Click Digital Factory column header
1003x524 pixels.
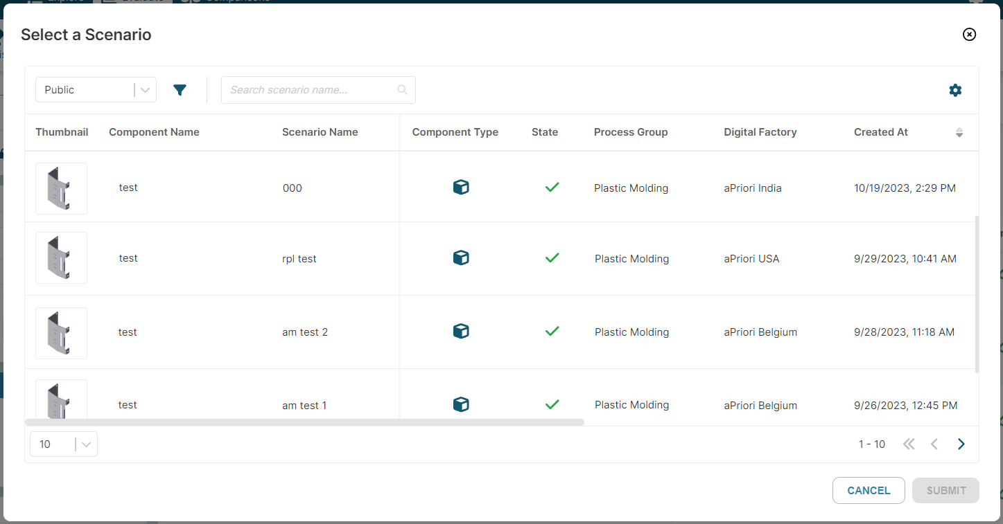click(760, 132)
